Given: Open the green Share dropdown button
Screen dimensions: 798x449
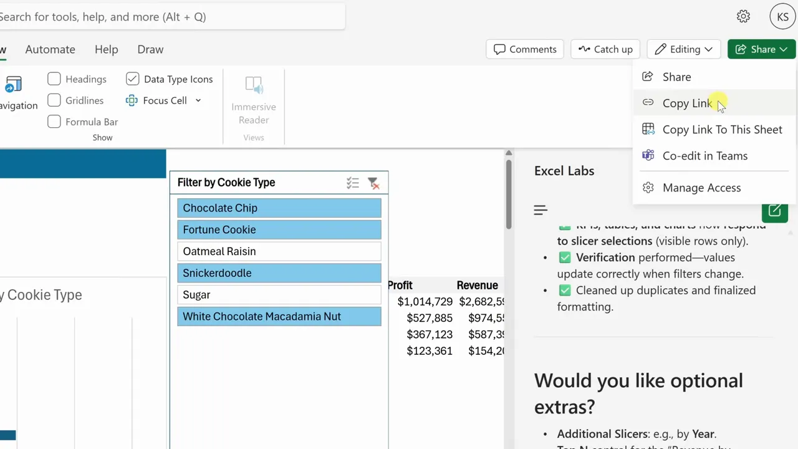Looking at the screenshot, I should 761,49.
